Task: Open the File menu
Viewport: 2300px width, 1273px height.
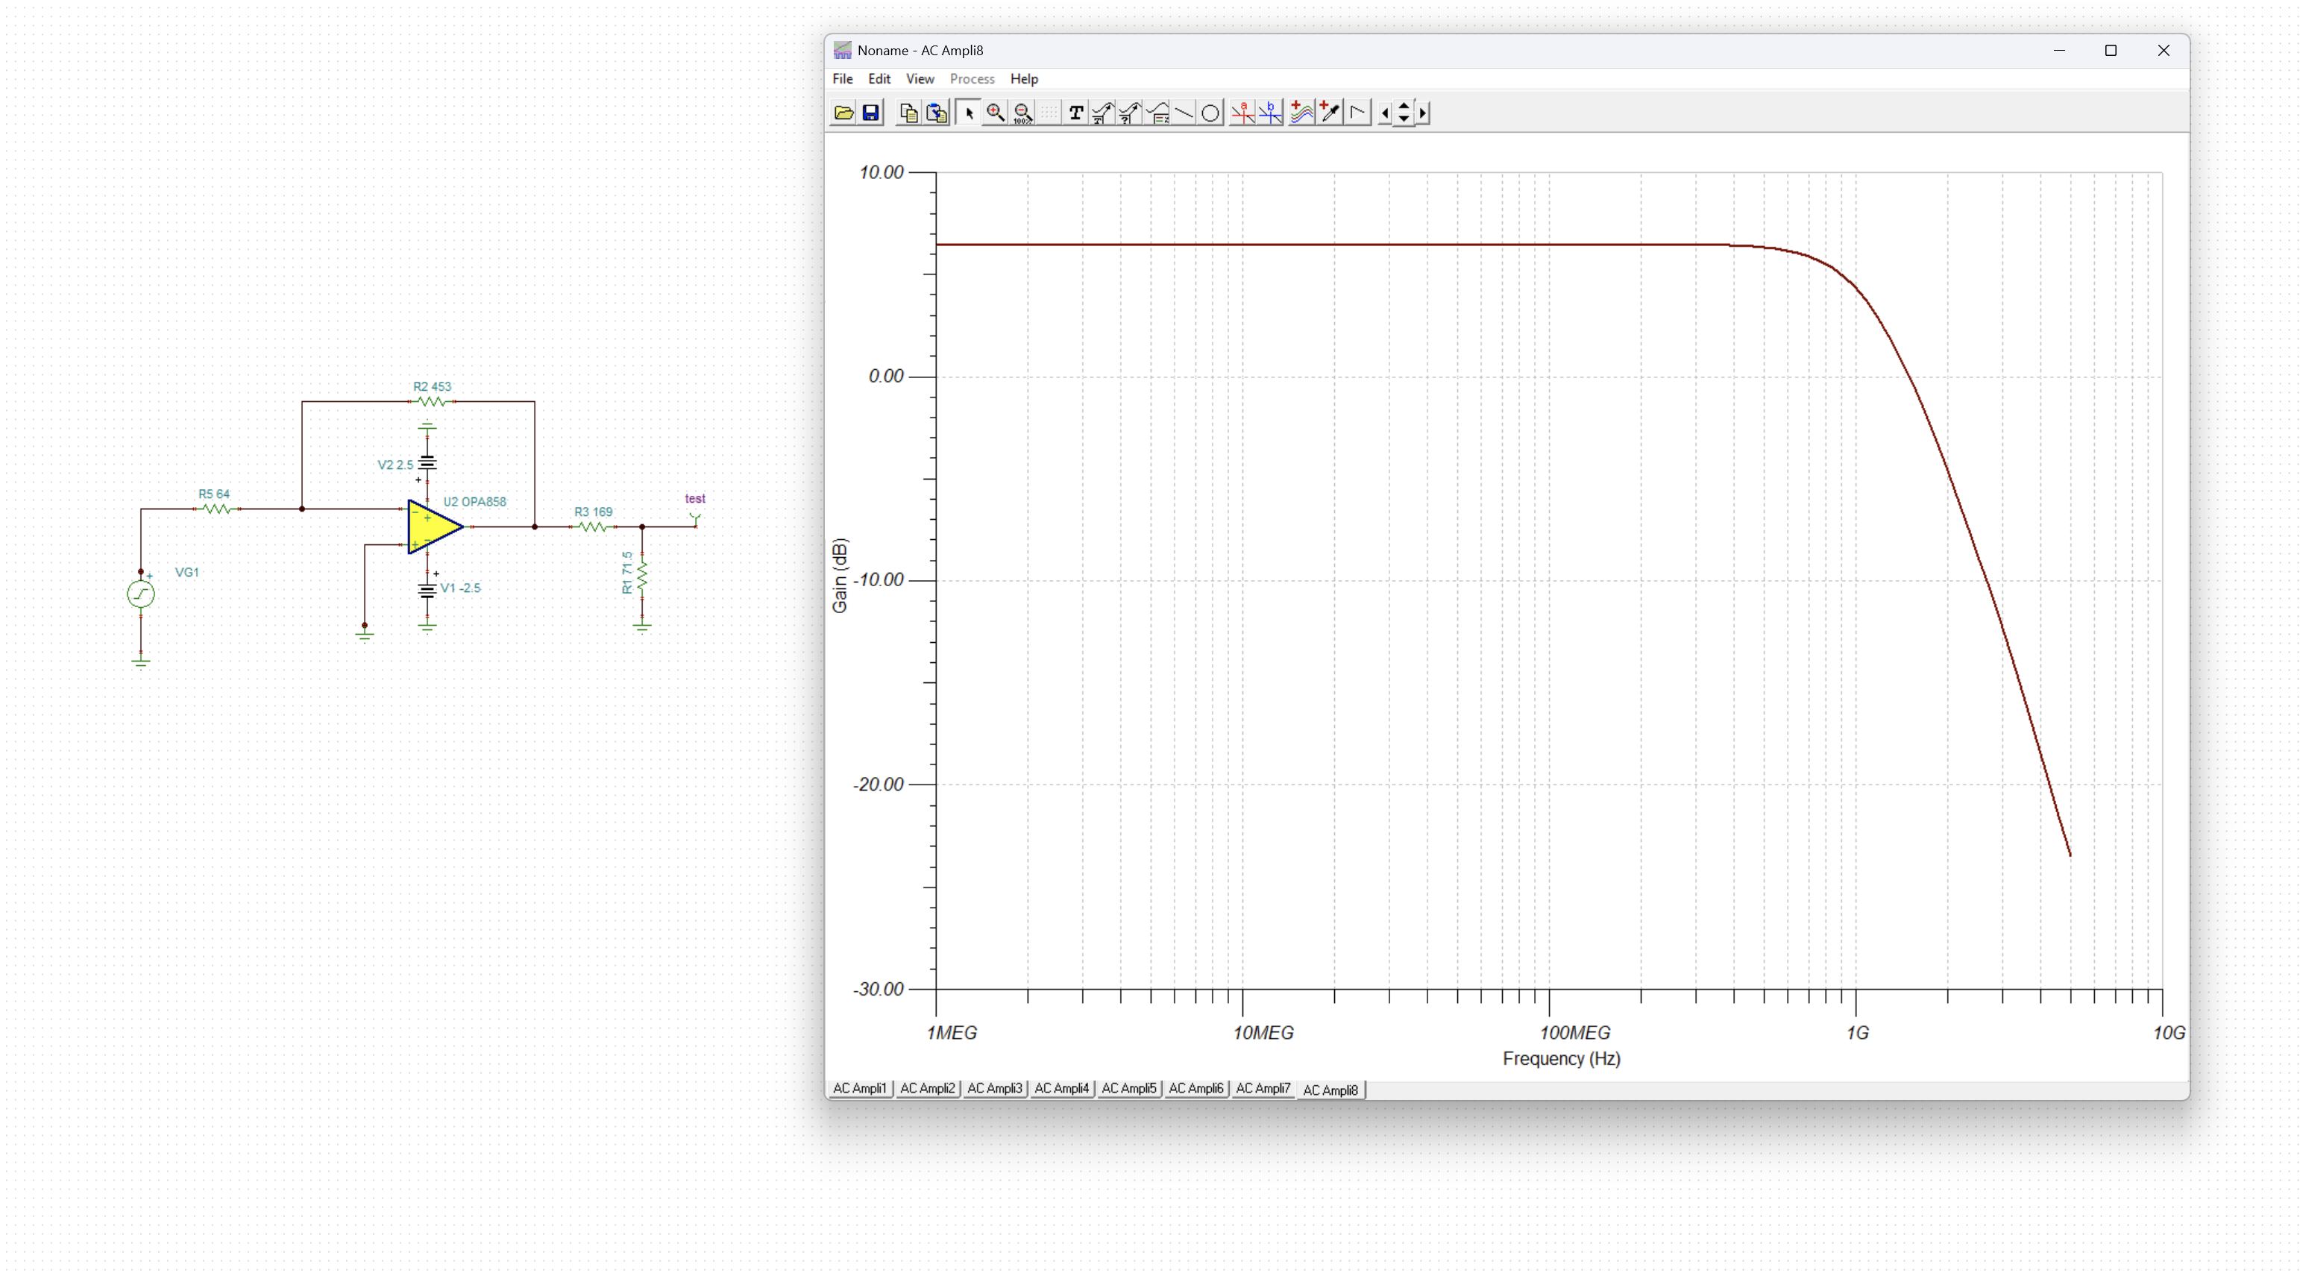Action: (842, 78)
